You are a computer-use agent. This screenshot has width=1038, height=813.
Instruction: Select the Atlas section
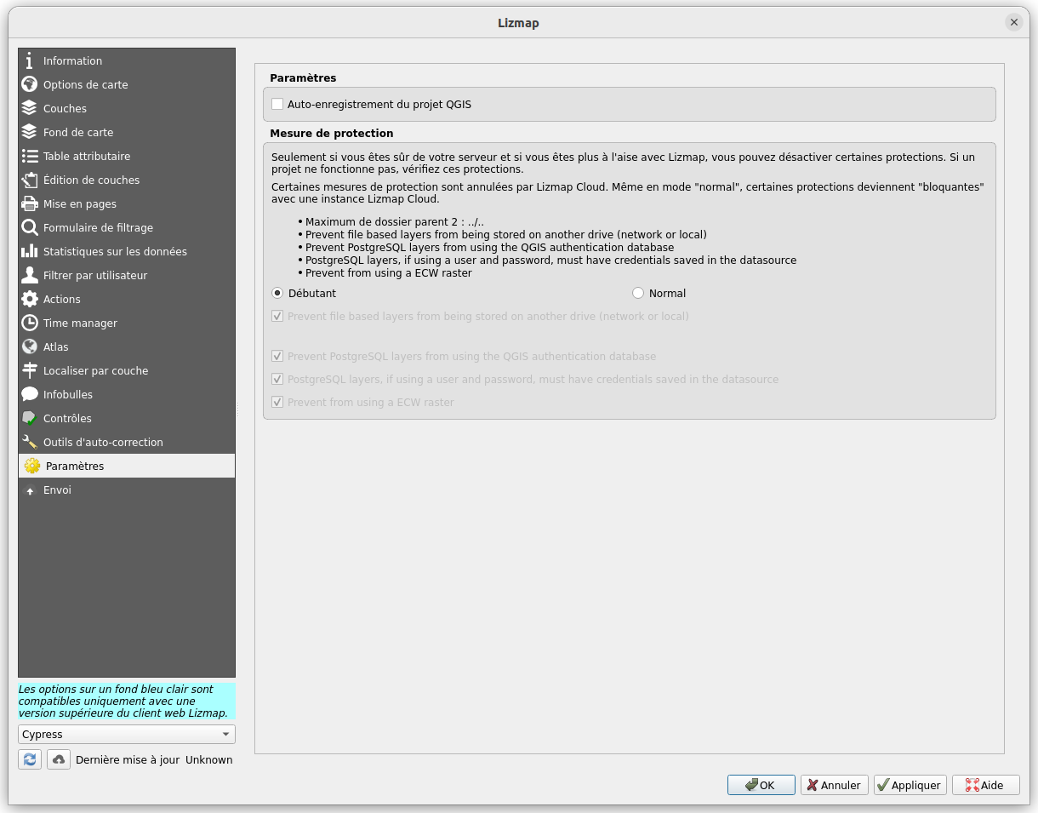tap(127, 346)
